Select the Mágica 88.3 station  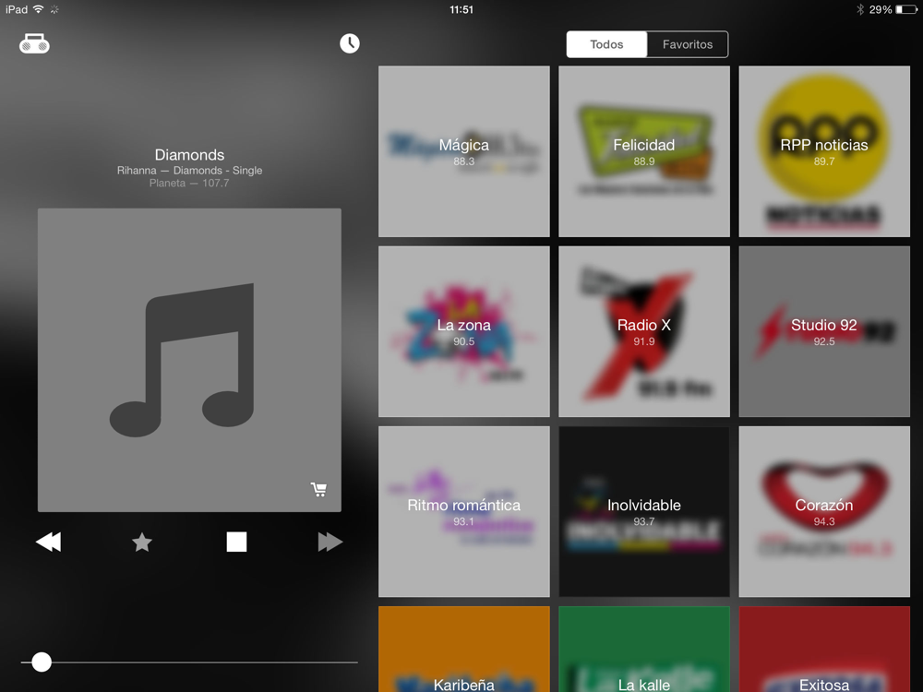click(x=464, y=151)
